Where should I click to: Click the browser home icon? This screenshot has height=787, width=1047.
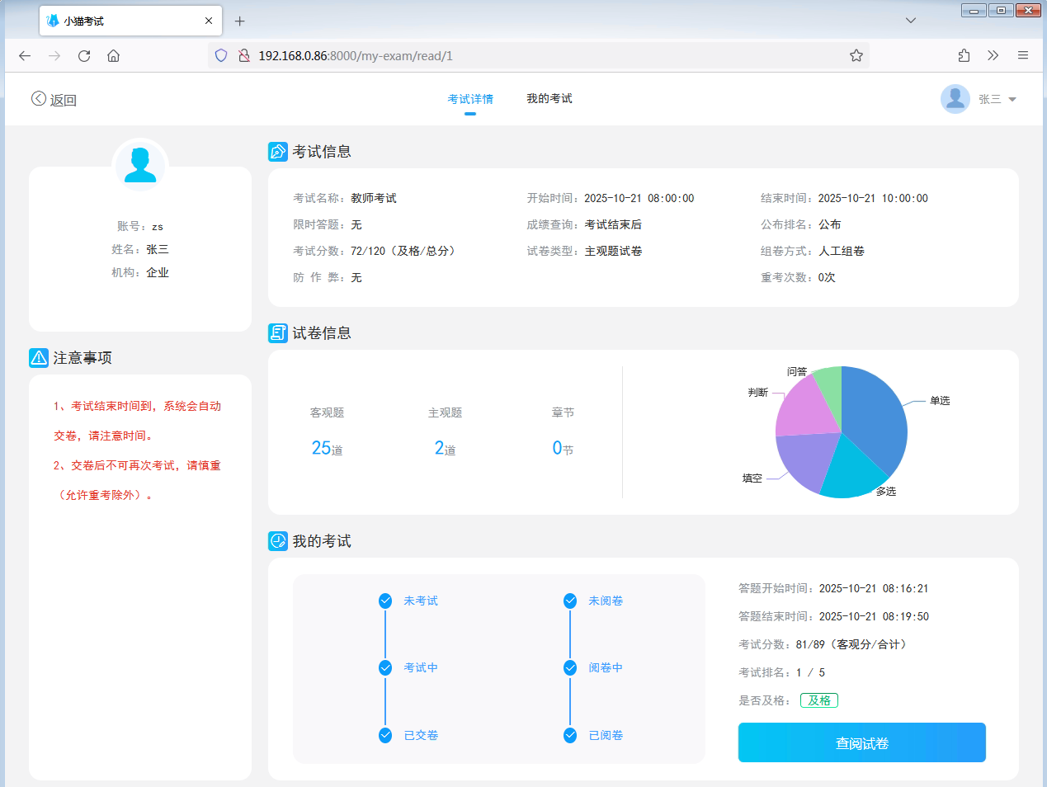point(114,56)
